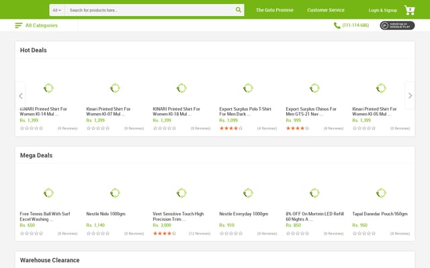Show previous Hot Deals items
Image resolution: width=430 pixels, height=268 pixels.
pos(21,96)
